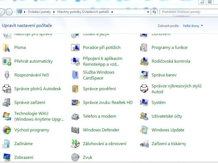The height and width of the screenshot is (163, 218).
Task: Open the Správce zařízení icon
Action: [7, 102]
